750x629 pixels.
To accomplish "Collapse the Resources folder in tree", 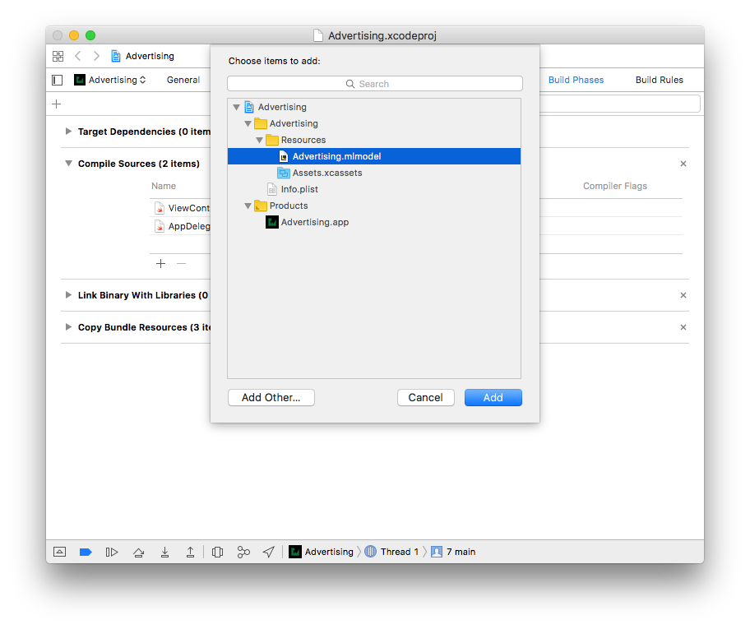I will [x=259, y=140].
